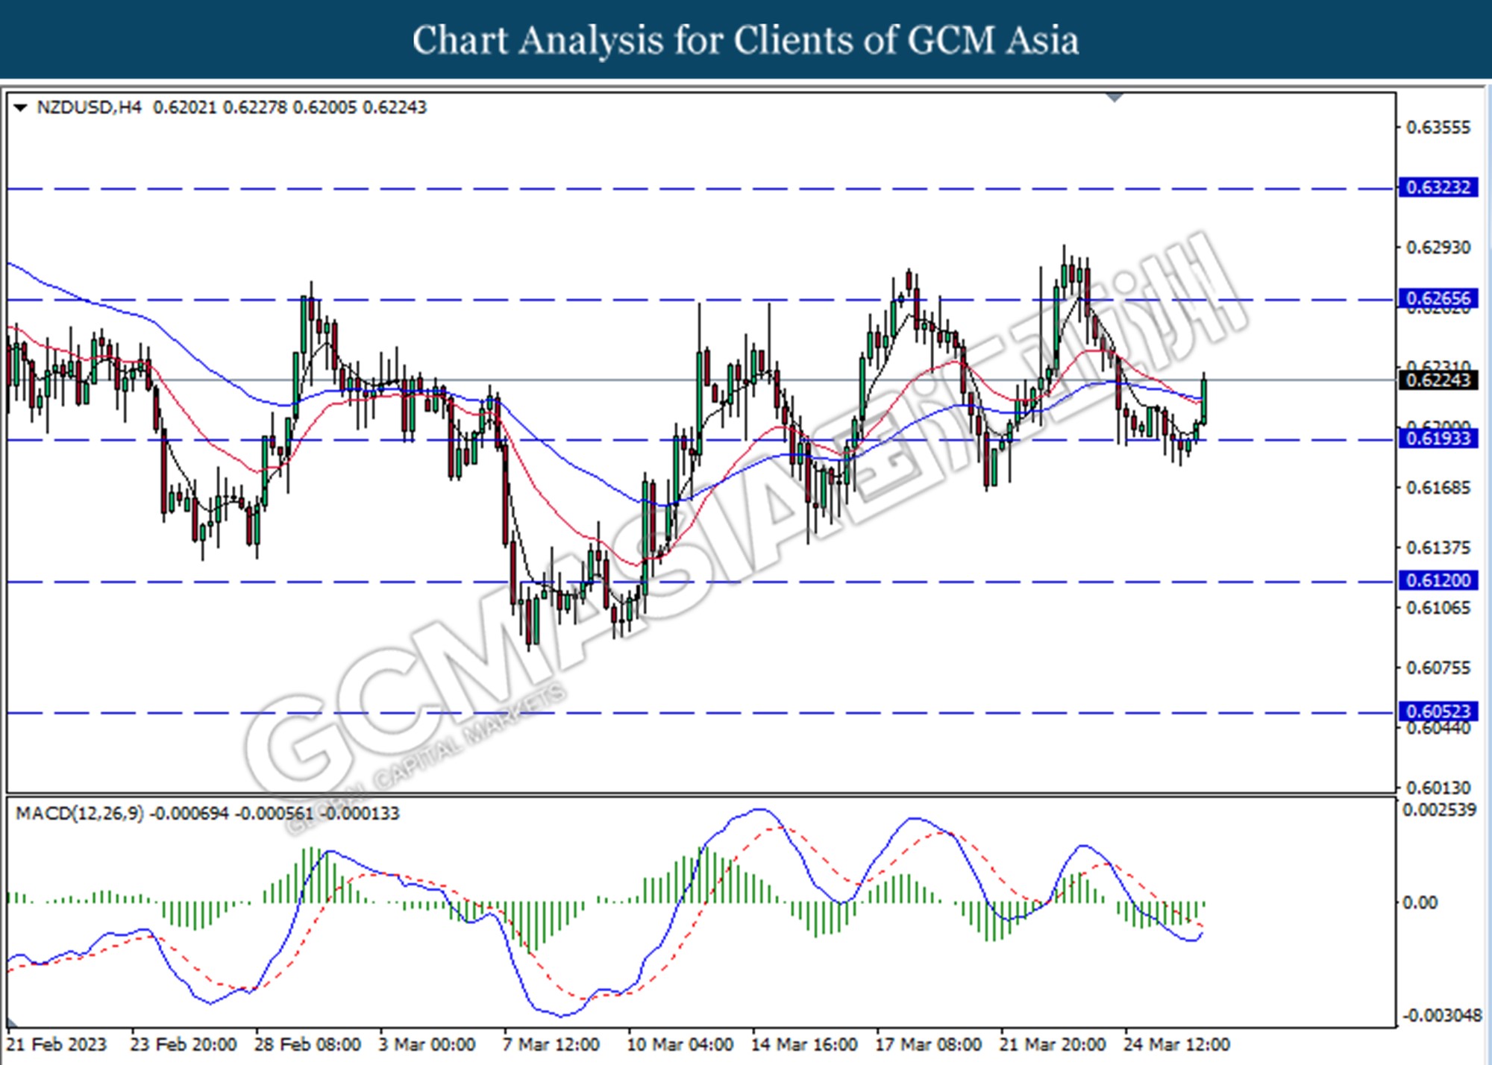Click the 0.61685 price scale value

(1438, 488)
